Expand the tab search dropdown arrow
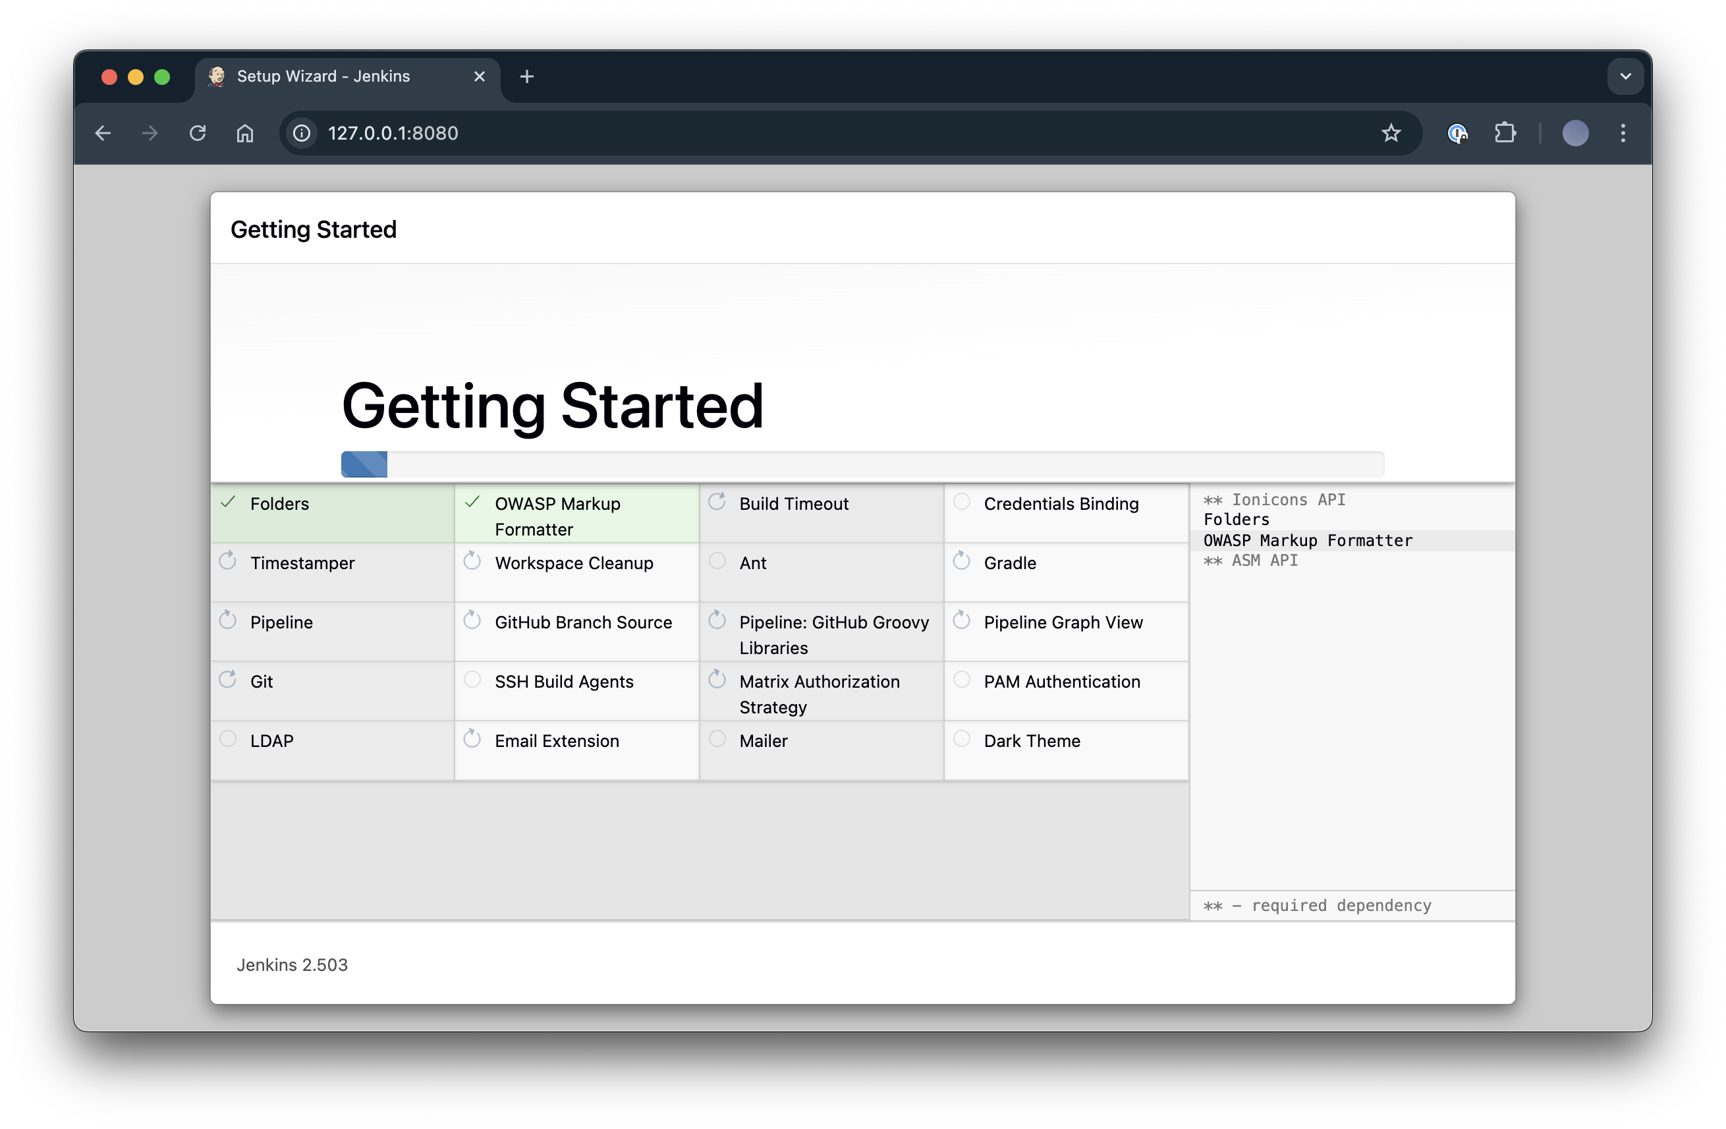This screenshot has height=1129, width=1726. [x=1625, y=76]
